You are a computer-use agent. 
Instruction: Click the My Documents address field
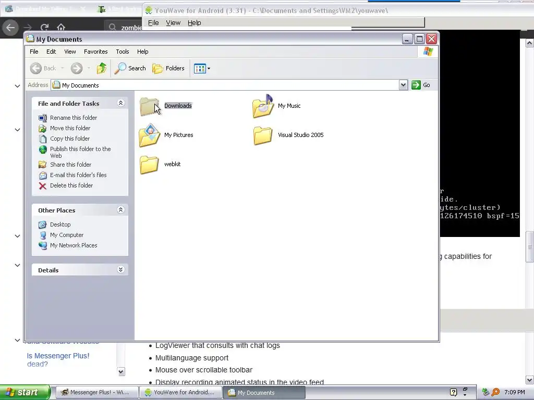pos(225,85)
